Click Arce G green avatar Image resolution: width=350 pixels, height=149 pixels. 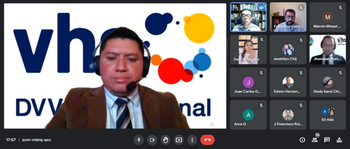point(248,114)
